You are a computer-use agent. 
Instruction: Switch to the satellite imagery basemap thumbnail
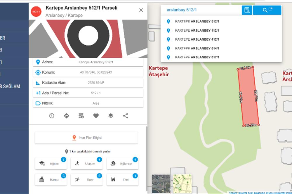coord(161,184)
